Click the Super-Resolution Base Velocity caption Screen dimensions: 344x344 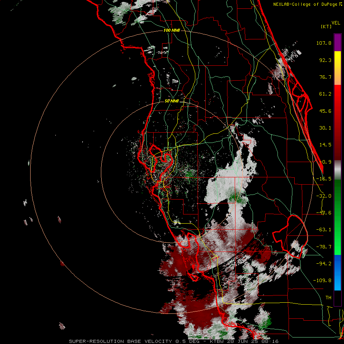click(174, 341)
